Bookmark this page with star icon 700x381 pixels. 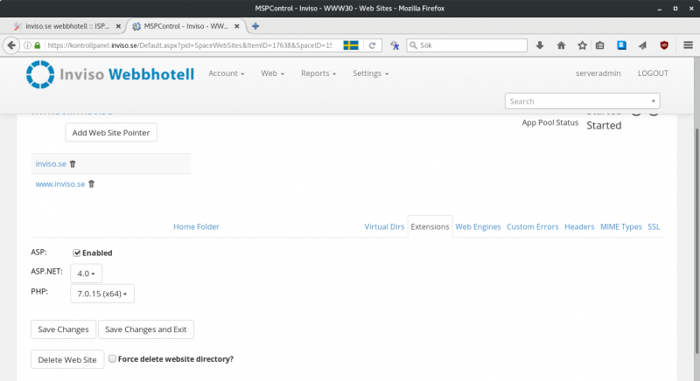(x=582, y=45)
